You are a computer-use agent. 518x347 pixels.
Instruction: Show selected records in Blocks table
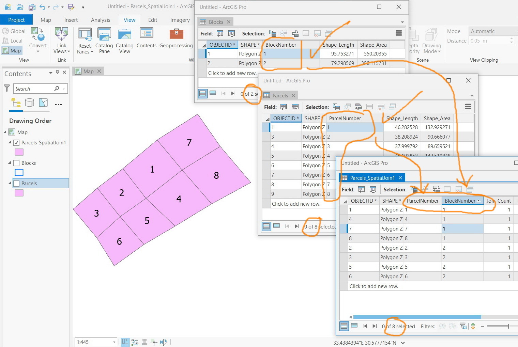pos(213,93)
